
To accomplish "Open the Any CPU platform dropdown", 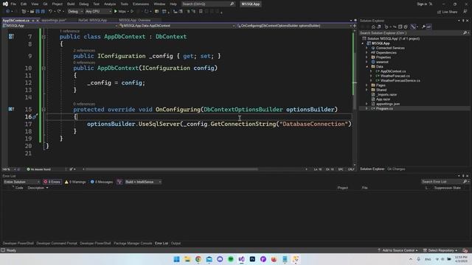I will (x=98, y=12).
